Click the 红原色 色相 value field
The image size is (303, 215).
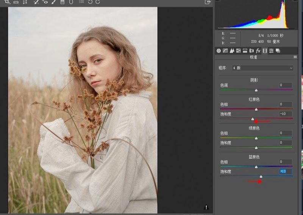(x=286, y=104)
